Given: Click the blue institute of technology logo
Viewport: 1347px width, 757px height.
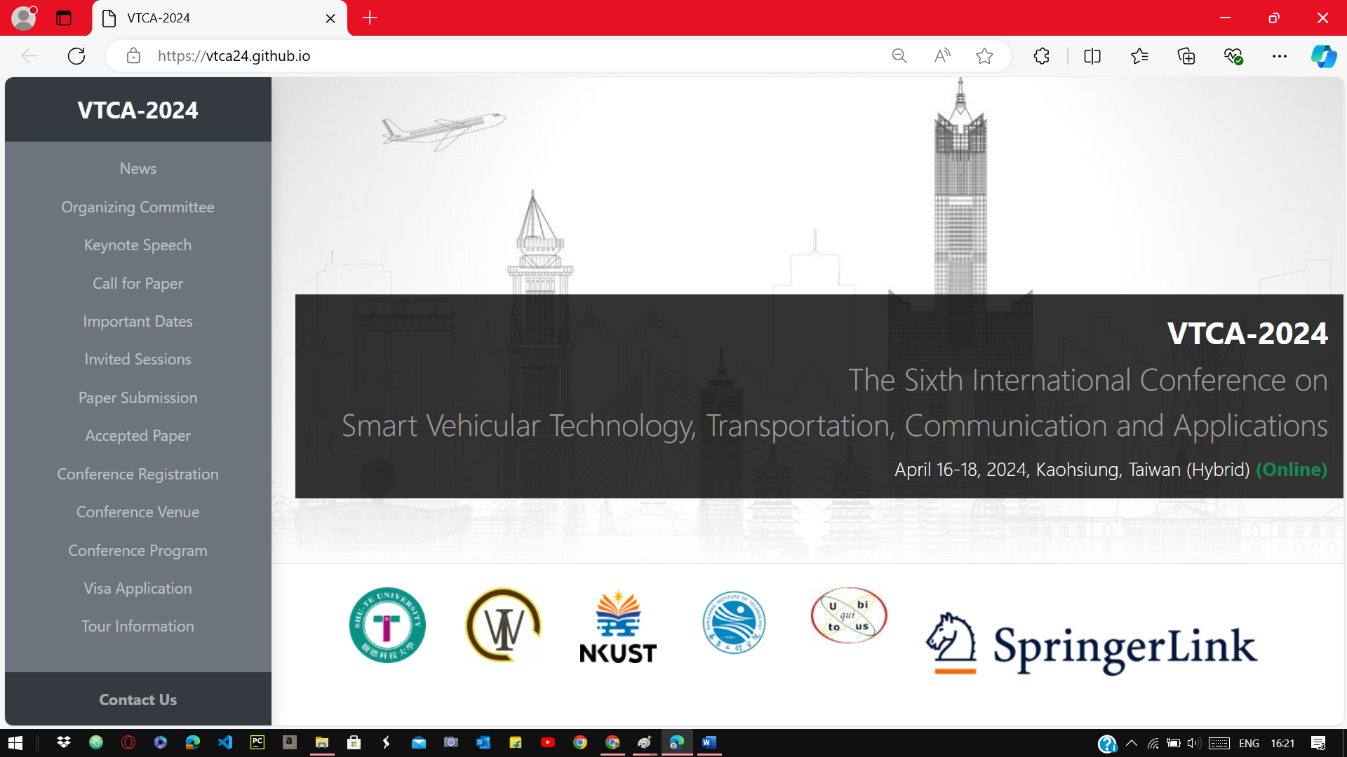Looking at the screenshot, I should (734, 622).
